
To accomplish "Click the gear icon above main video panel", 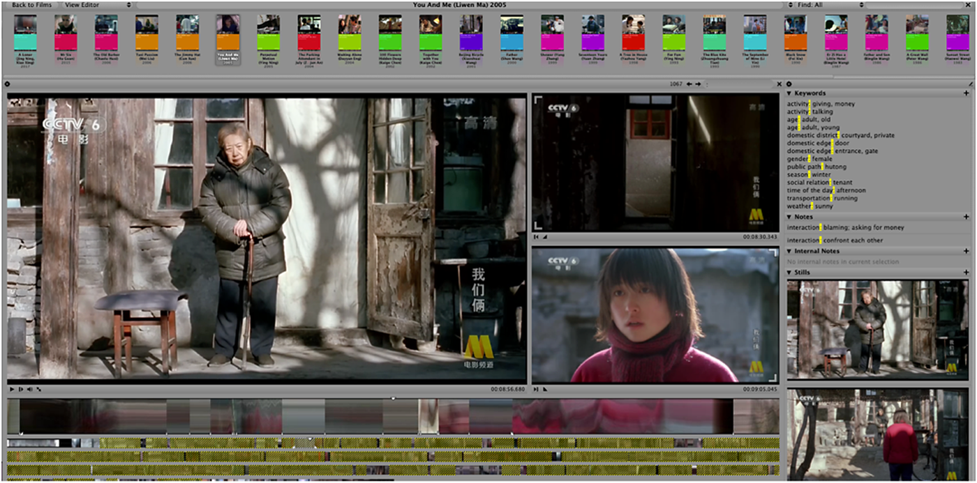I will (6, 84).
